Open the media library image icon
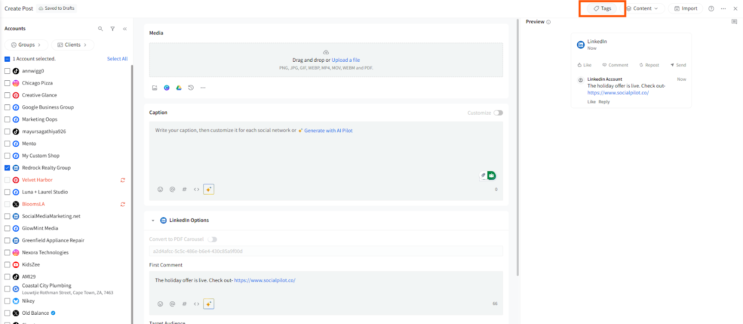This screenshot has width=743, height=324. tap(155, 88)
